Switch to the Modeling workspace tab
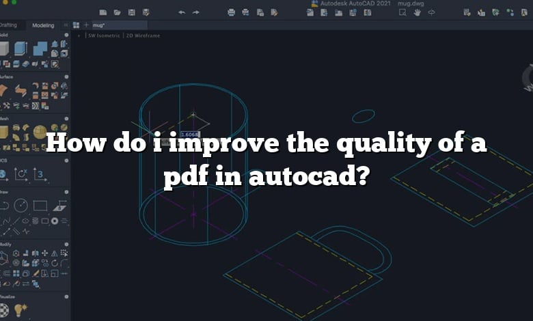 click(43, 25)
